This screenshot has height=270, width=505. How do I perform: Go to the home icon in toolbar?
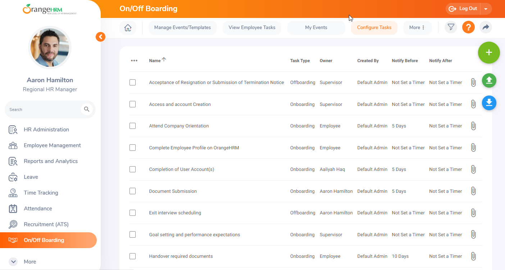(x=128, y=28)
